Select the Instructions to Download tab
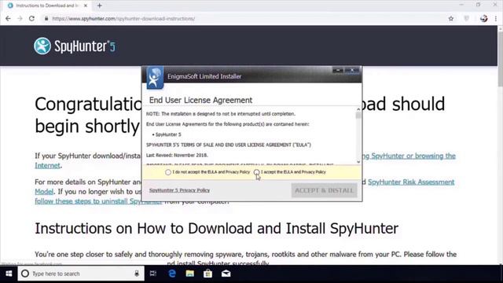Image resolution: width=503 pixels, height=283 pixels. [x=47, y=6]
